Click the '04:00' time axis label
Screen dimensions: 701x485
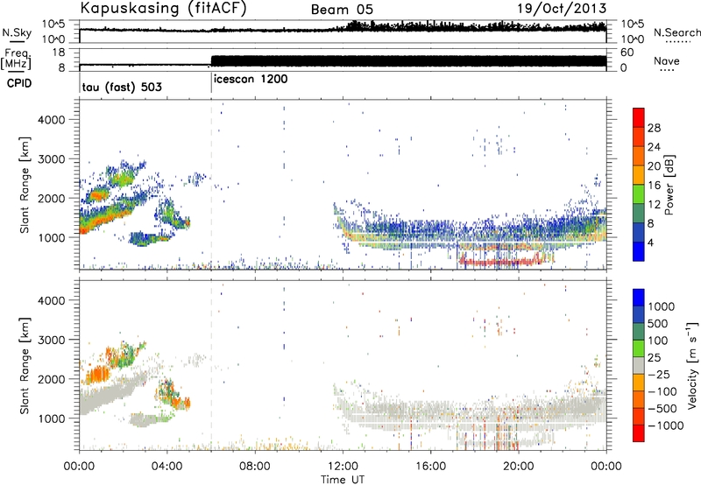point(167,467)
